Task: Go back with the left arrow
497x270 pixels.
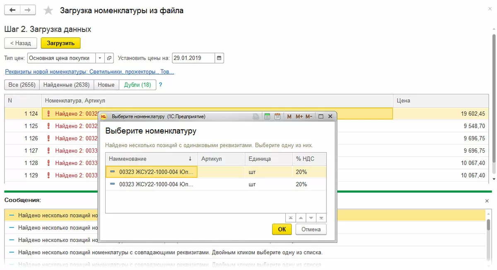Action: coord(12,10)
